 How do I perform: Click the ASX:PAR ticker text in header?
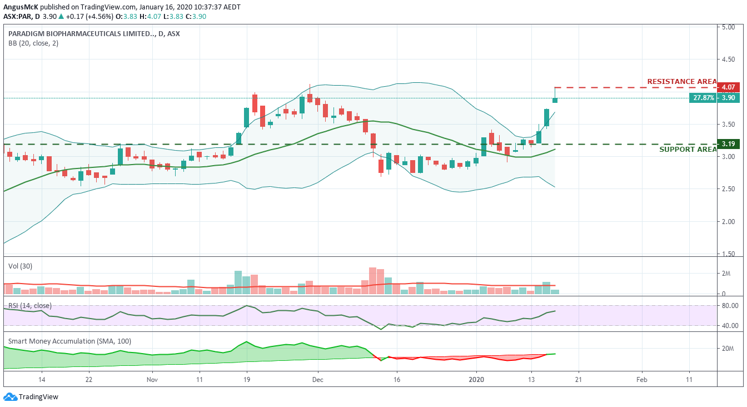coord(18,17)
